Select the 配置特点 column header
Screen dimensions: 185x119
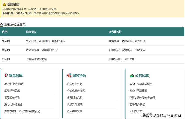click(31, 32)
